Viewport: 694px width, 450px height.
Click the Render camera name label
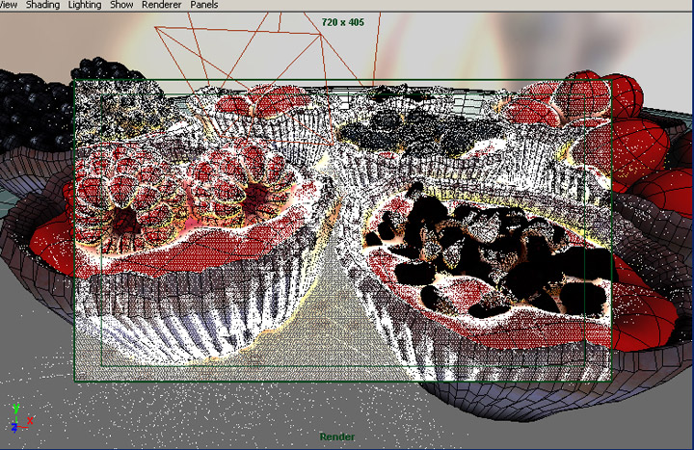336,437
